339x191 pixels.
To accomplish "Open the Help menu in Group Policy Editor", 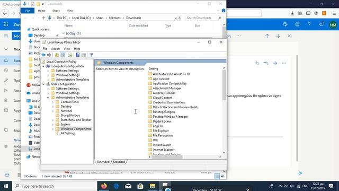I will [77, 49].
